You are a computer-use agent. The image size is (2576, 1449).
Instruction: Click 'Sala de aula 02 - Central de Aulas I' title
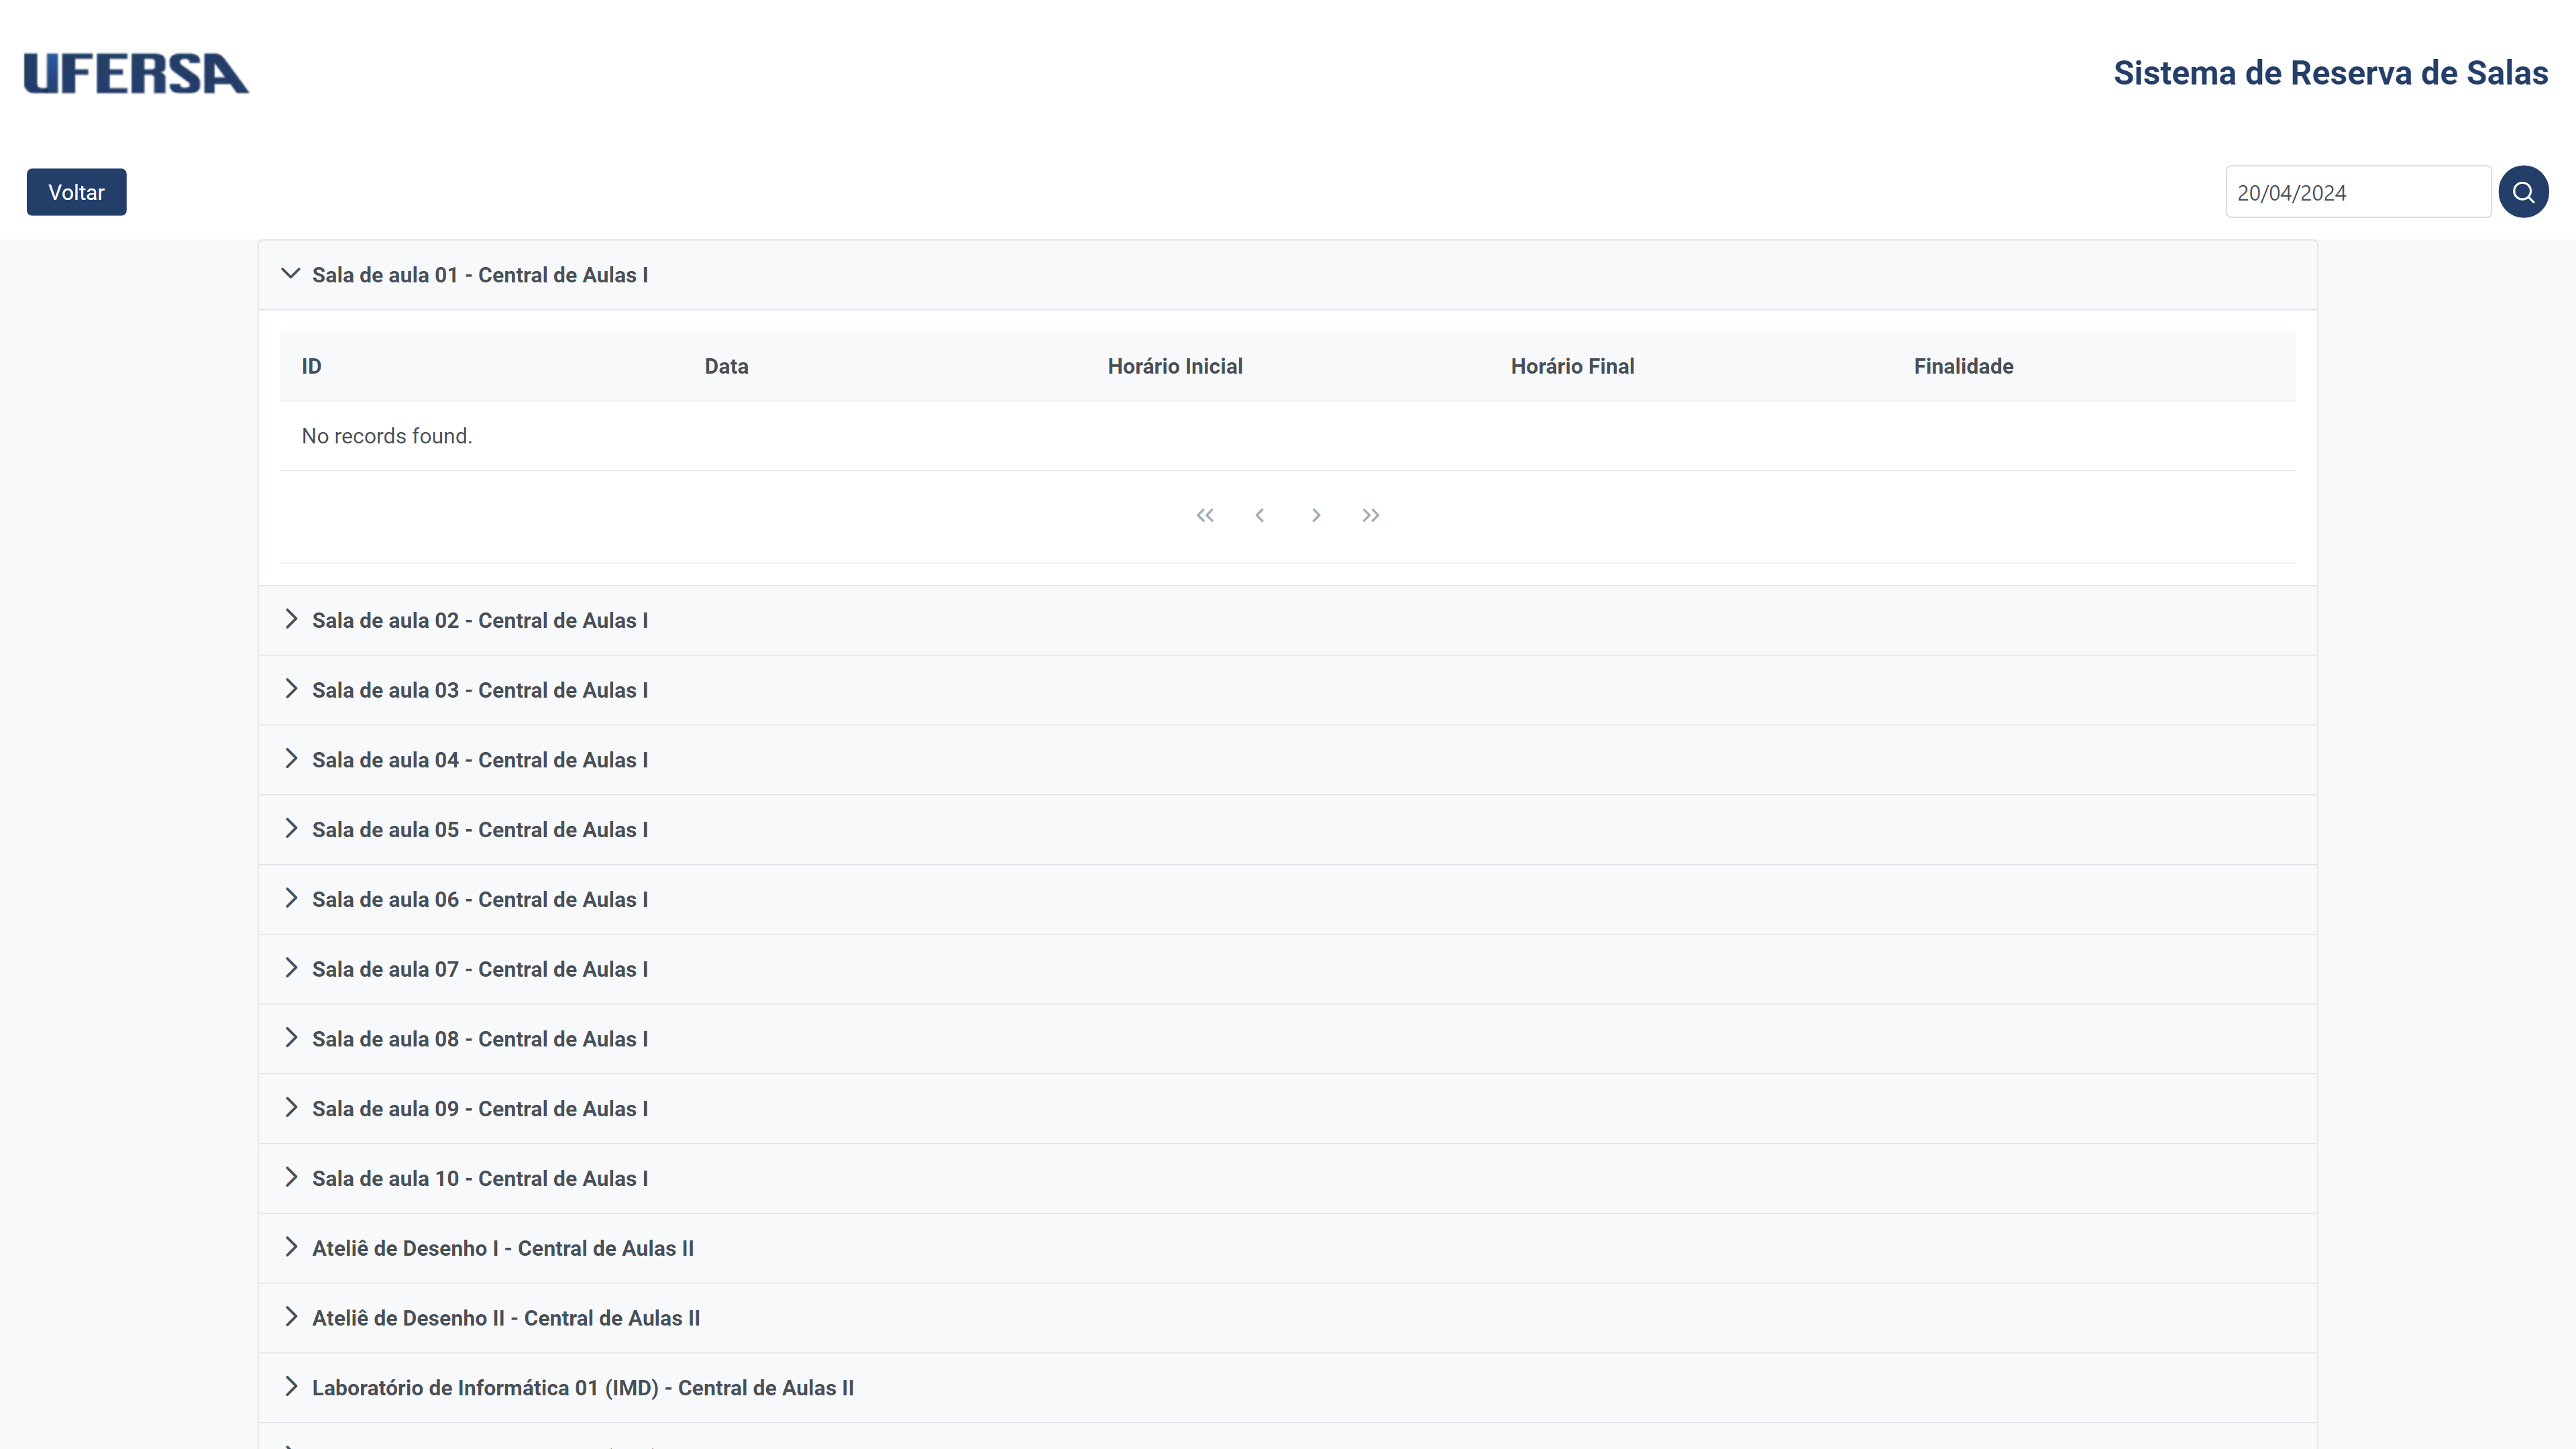tap(480, 620)
